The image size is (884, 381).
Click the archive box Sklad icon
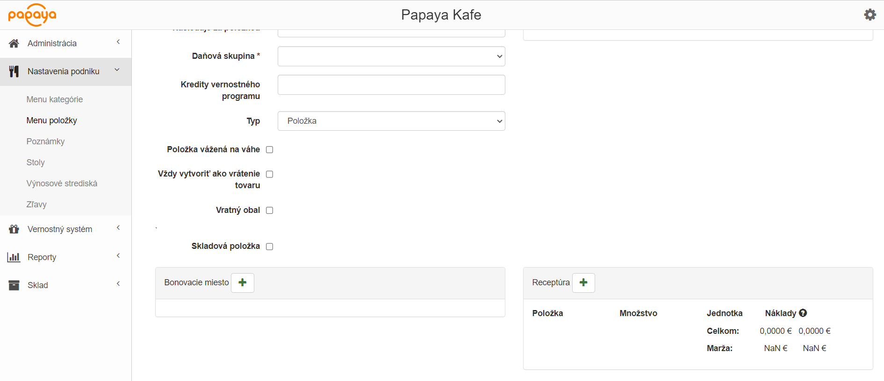coord(14,285)
